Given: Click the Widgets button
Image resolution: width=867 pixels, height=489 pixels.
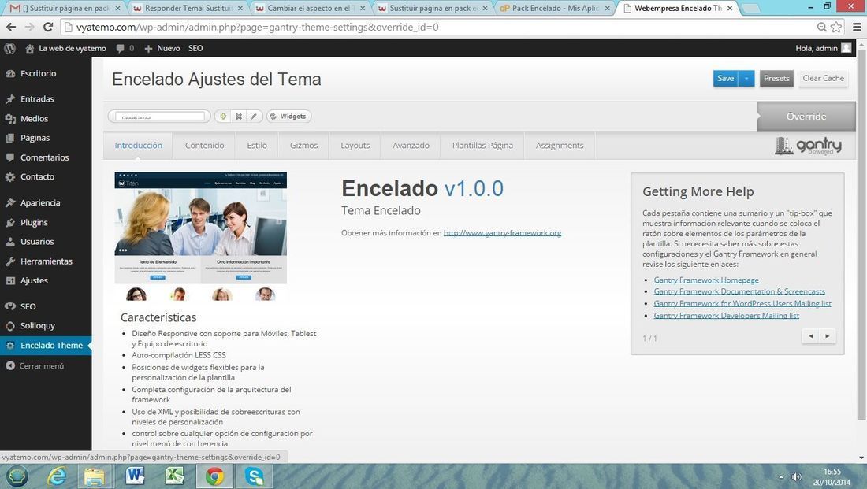Looking at the screenshot, I should (288, 117).
